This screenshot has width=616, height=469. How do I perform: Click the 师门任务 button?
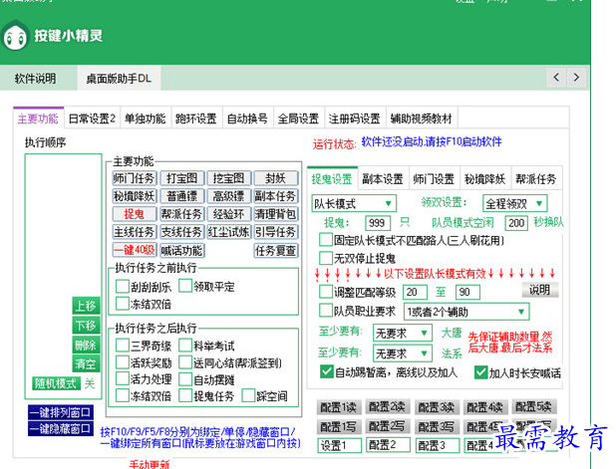click(135, 178)
